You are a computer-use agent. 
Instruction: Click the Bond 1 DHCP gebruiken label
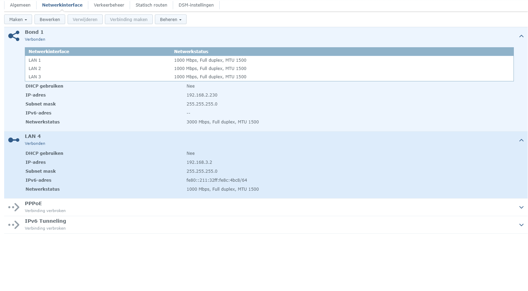(44, 86)
